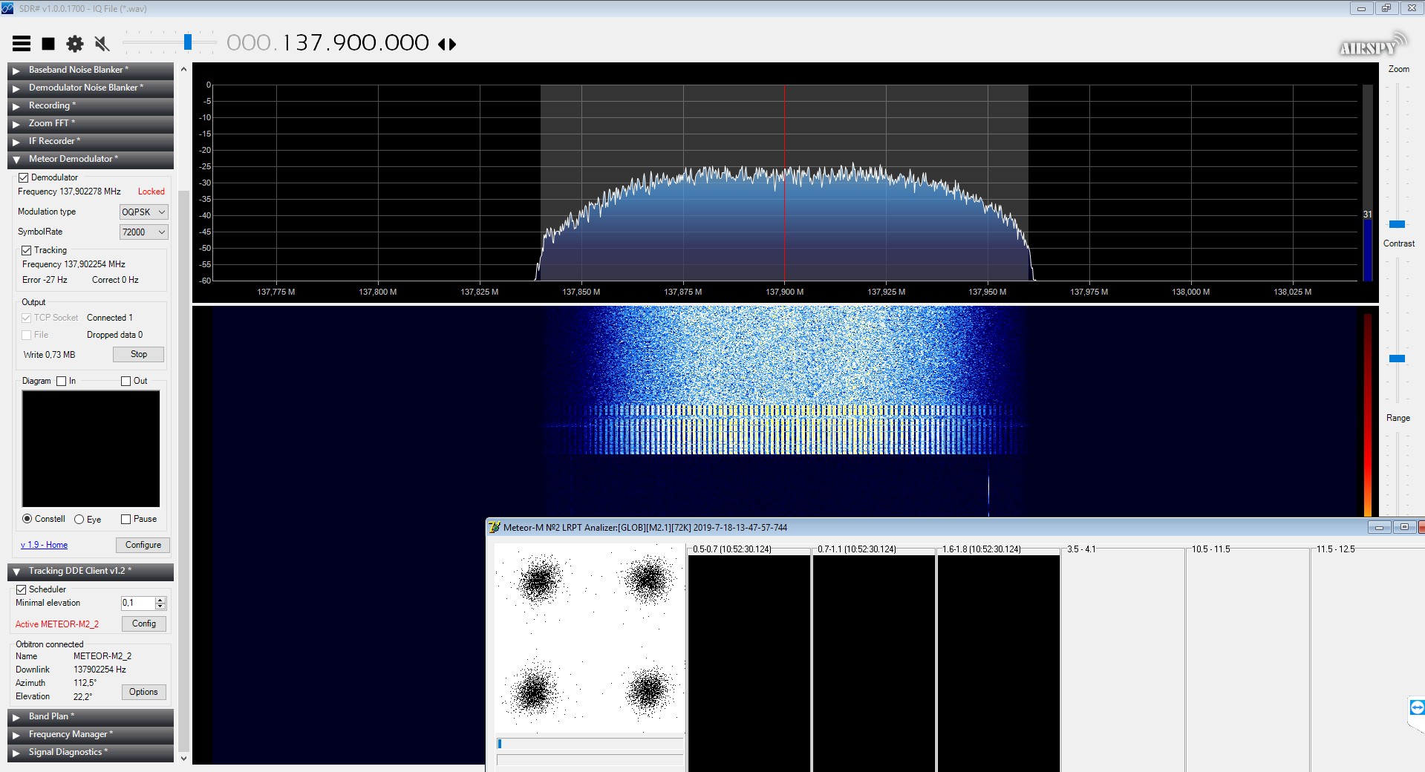Click the Minimal elevation input field
The height and width of the screenshot is (772, 1425).
point(137,603)
